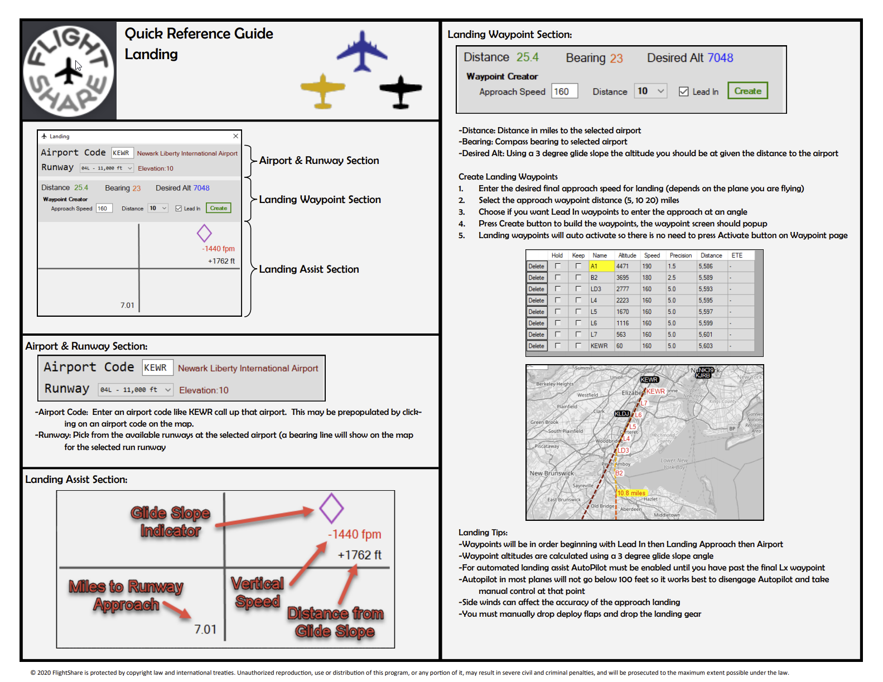
Task: Click the plane icon in the Landing window title bar
Action: (x=44, y=136)
